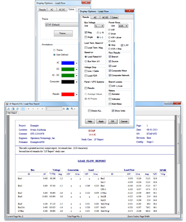Image resolution: width=186 pixels, height=222 pixels.
Task: Click the blue AC color swatch
Action: 68,63
